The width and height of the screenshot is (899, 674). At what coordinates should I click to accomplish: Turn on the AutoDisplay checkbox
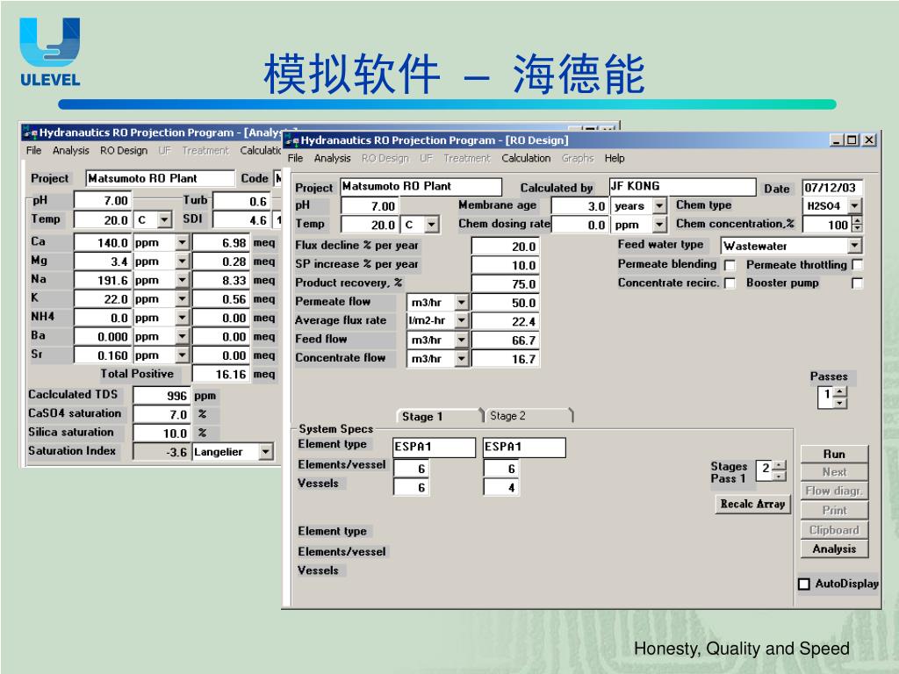pos(804,584)
